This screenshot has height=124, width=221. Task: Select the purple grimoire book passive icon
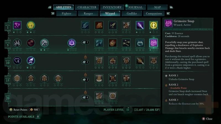[x=72, y=43]
